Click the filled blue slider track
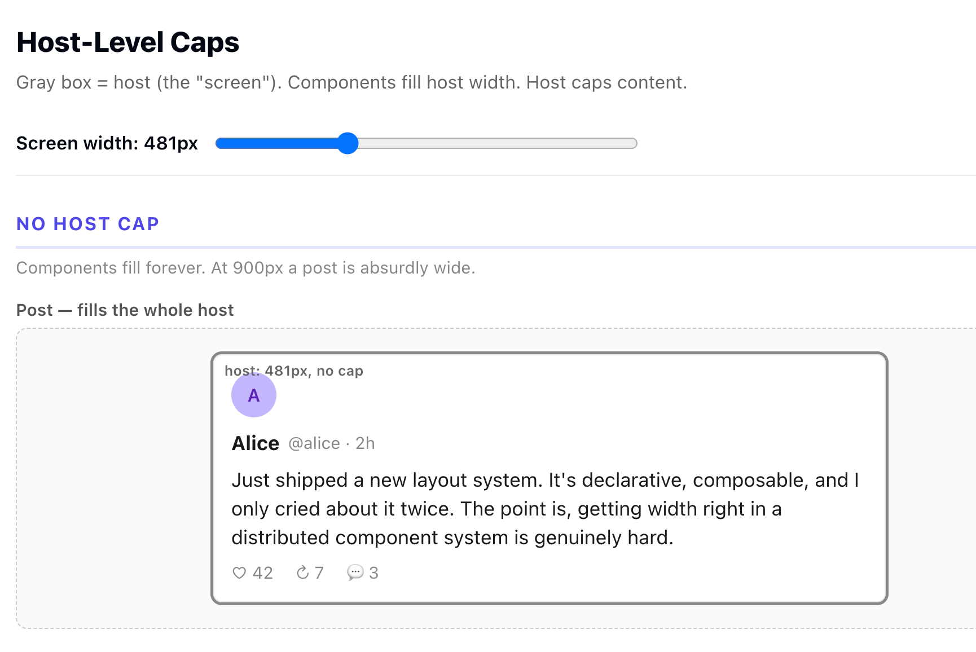This screenshot has width=976, height=652. 276,143
